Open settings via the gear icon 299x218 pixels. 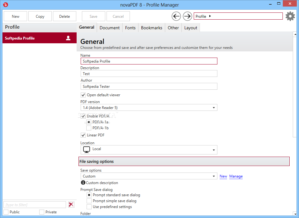coord(290,16)
